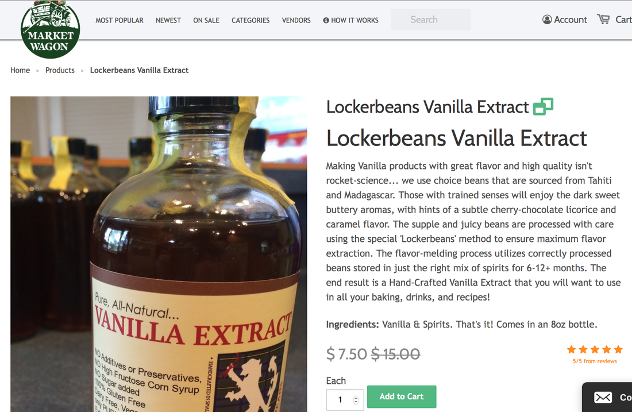The width and height of the screenshot is (632, 412).
Task: Click the five-star rating icons
Action: point(595,349)
